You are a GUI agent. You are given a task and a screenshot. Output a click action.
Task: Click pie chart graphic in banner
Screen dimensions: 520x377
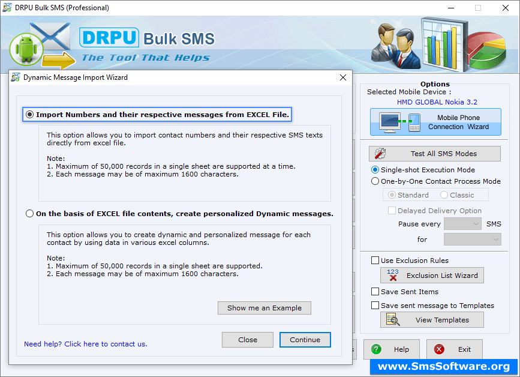tap(487, 49)
